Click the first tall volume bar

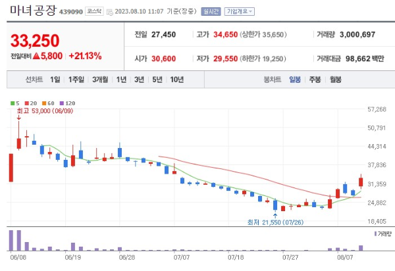[11, 240]
